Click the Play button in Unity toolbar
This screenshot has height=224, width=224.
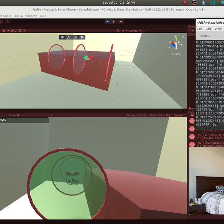pos(108,22)
